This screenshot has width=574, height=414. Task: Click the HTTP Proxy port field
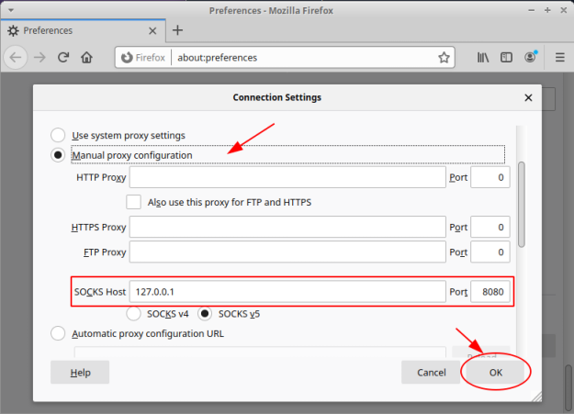[490, 177]
